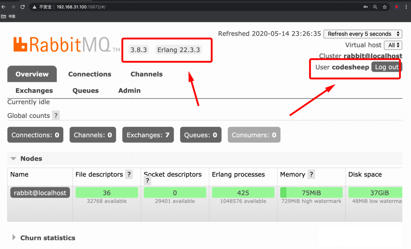Go to the Exchanges tab

pos(34,91)
